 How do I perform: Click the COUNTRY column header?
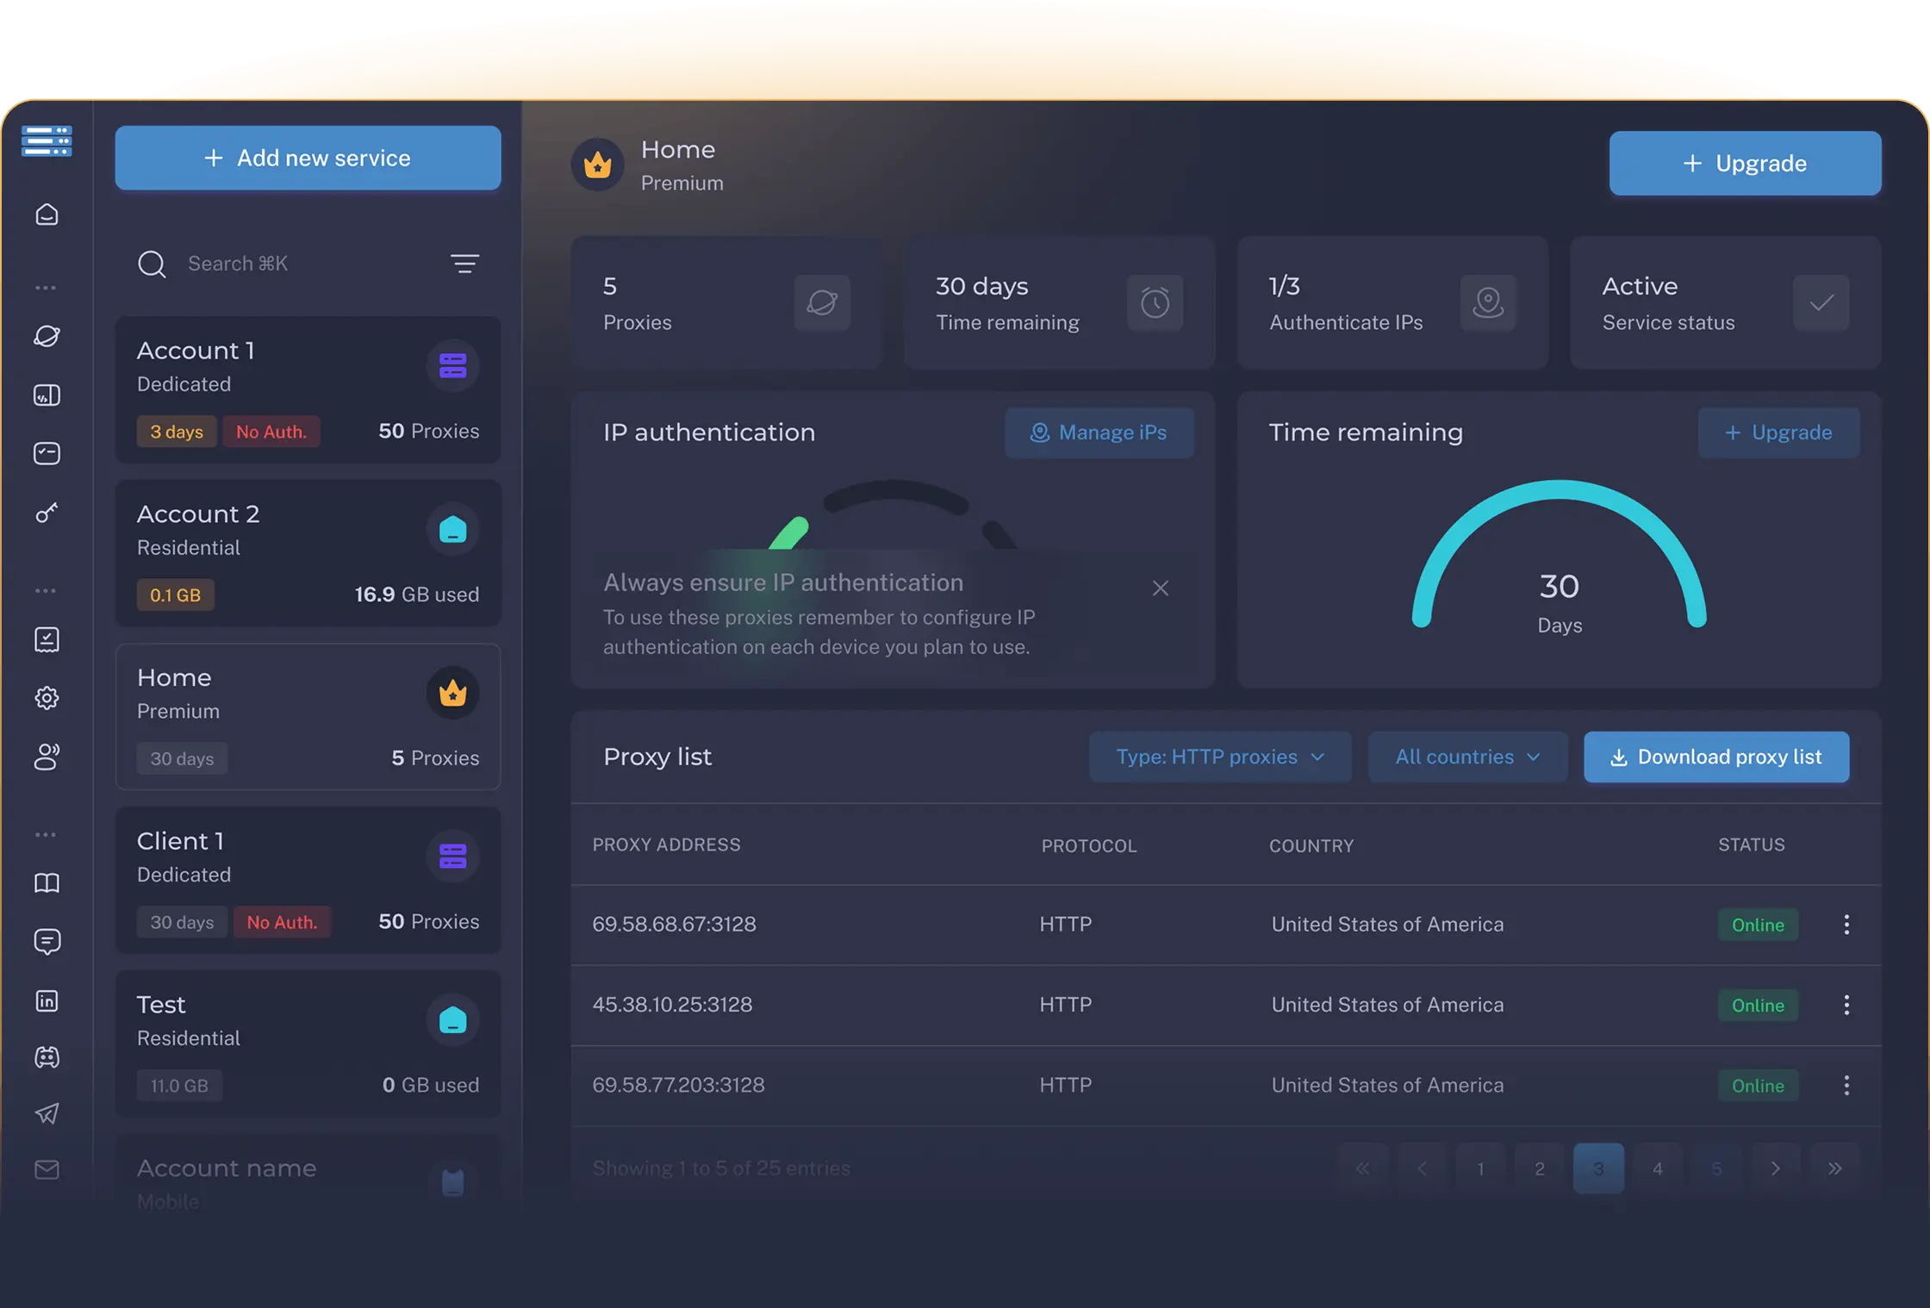1311,846
